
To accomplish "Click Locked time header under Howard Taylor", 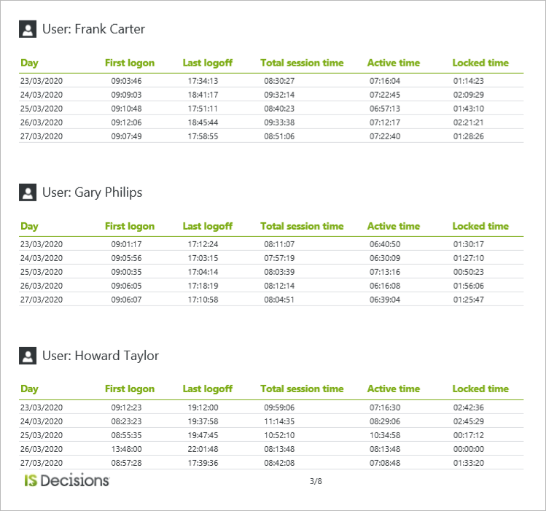I will pos(480,389).
